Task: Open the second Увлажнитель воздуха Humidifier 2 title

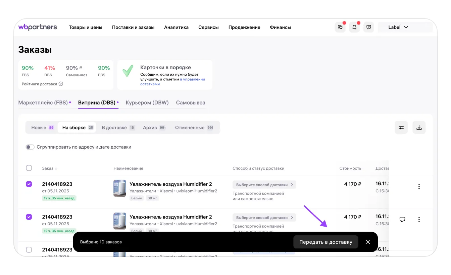Action: 171,217
